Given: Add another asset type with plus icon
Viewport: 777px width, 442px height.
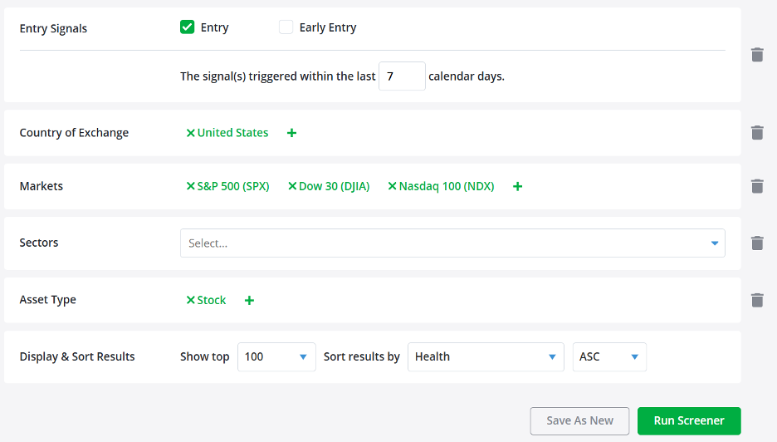Looking at the screenshot, I should [249, 301].
